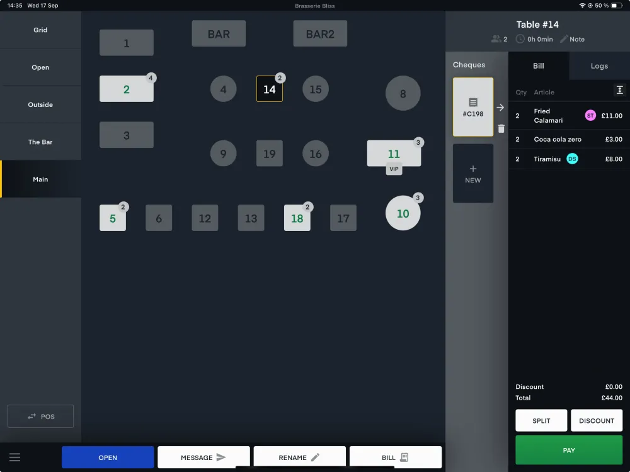Tap the guest count people icon
630x472 pixels.
coord(496,39)
